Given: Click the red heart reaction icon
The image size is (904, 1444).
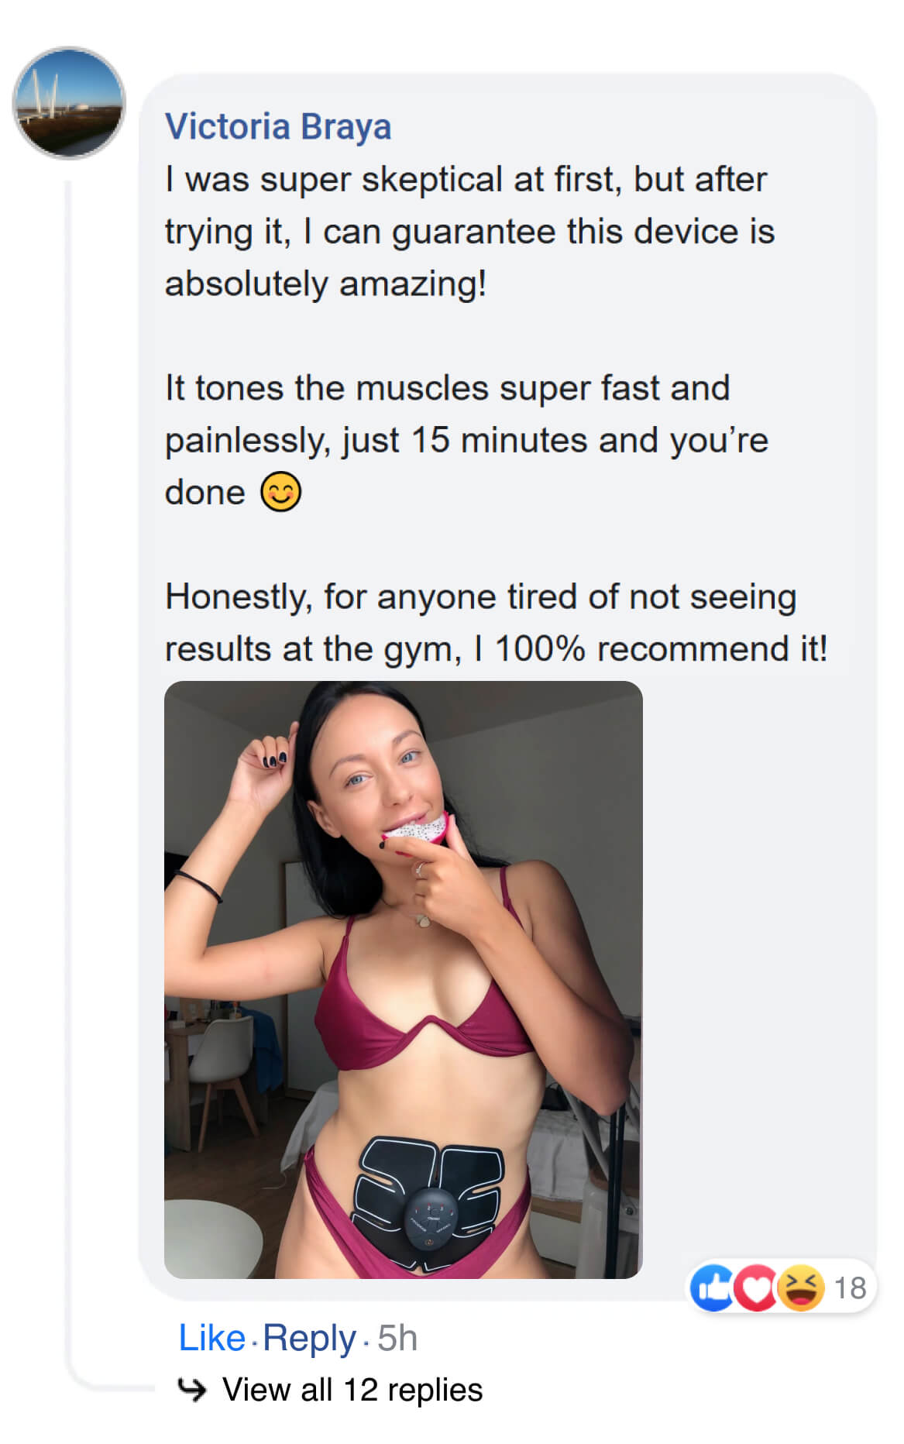Looking at the screenshot, I should click(x=754, y=1288).
